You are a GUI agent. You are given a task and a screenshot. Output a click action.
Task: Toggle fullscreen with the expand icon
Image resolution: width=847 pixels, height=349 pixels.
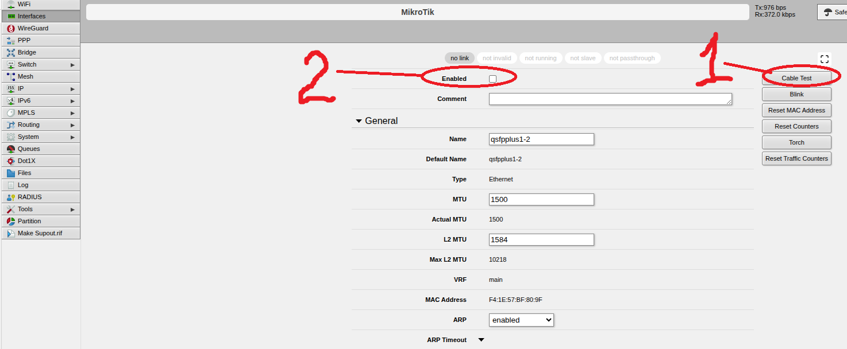(825, 59)
